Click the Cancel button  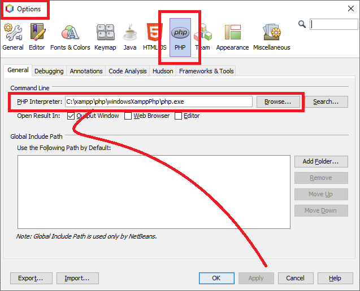296,278
